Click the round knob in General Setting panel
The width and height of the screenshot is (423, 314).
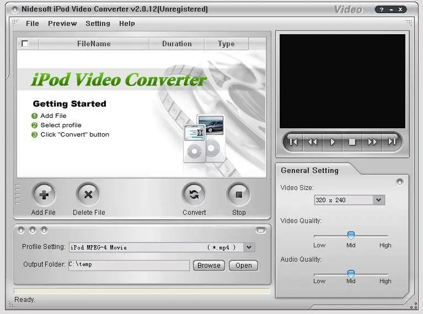(399, 182)
